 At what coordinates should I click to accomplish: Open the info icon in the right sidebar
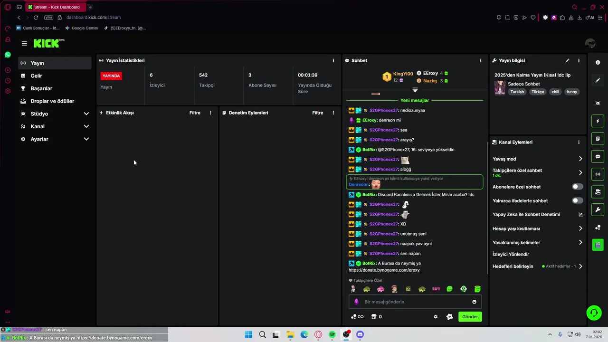(598, 63)
